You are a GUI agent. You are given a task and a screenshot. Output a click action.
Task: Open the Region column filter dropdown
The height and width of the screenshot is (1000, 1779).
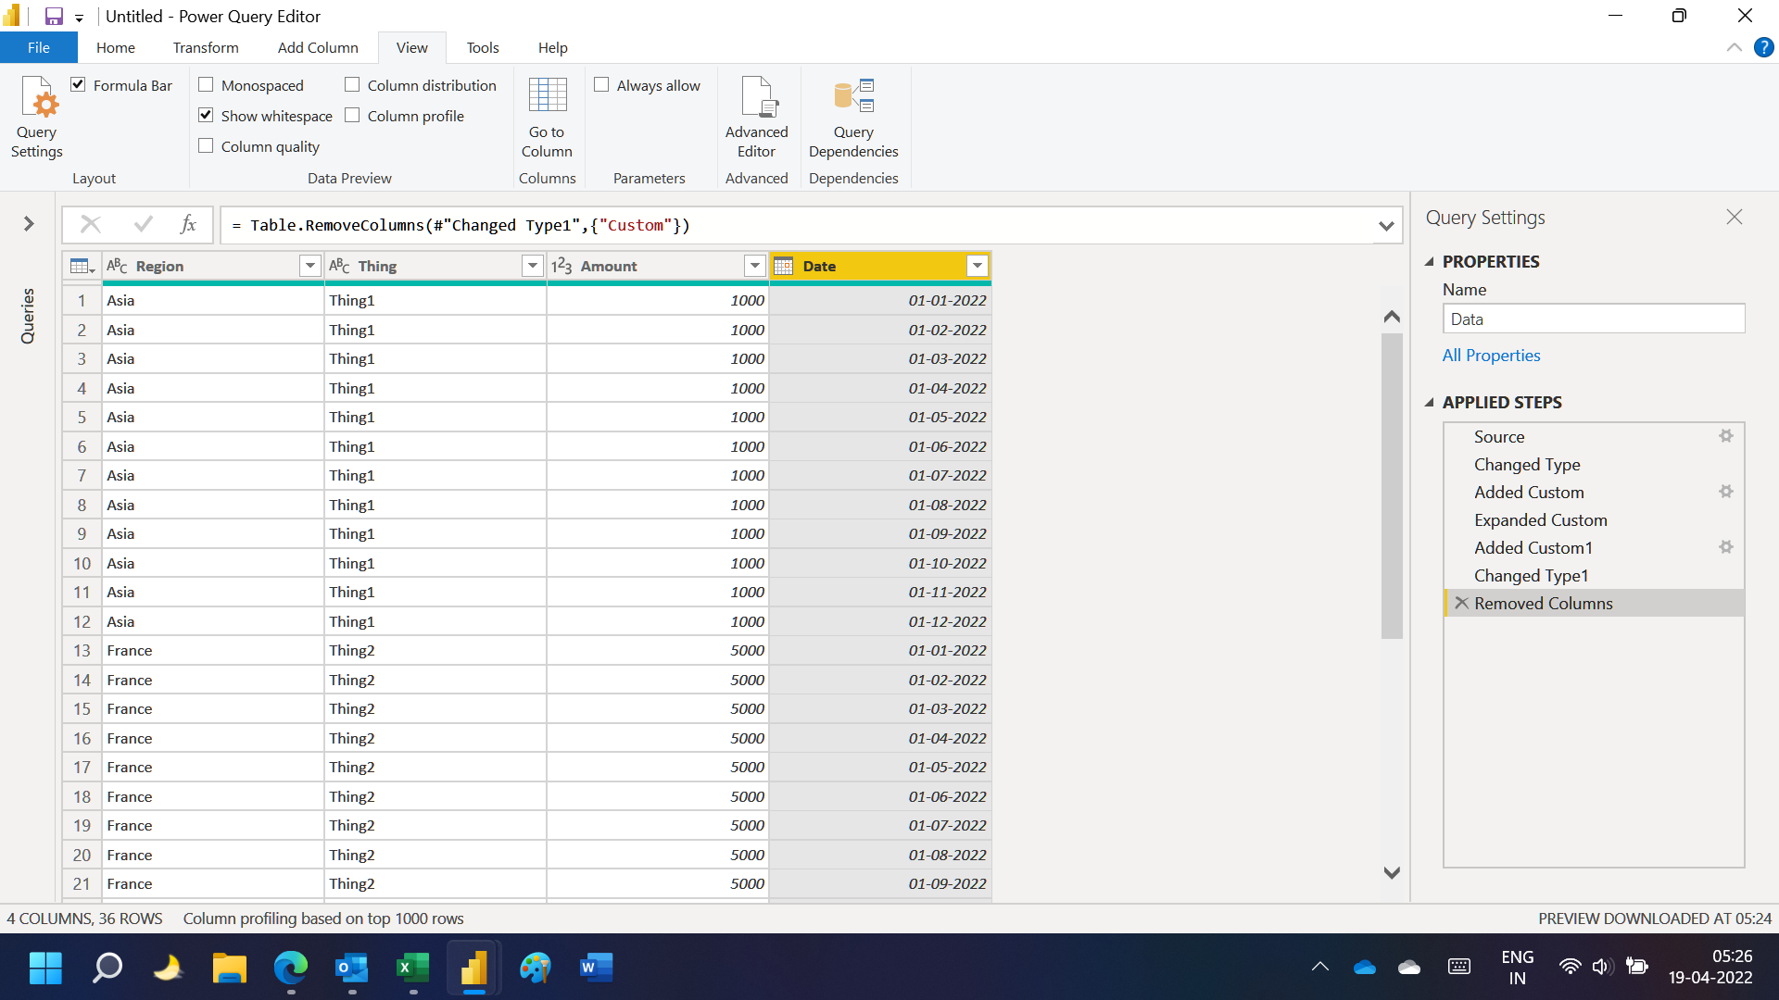pyautogui.click(x=310, y=267)
